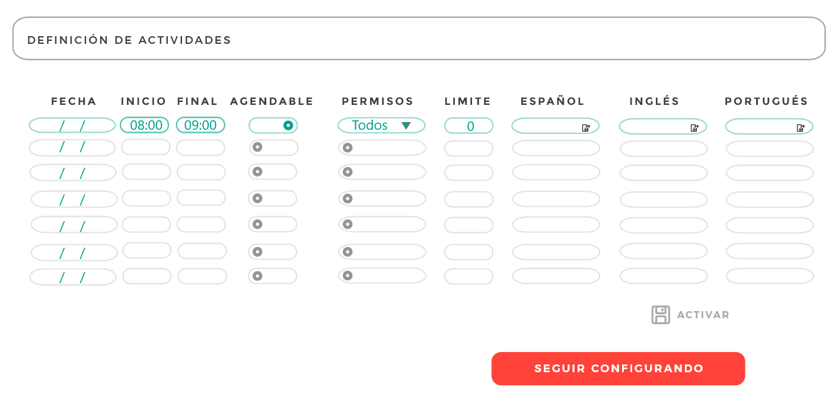The height and width of the screenshot is (403, 832).
Task: Enable the Agendable toggle in third row
Action: click(x=273, y=172)
